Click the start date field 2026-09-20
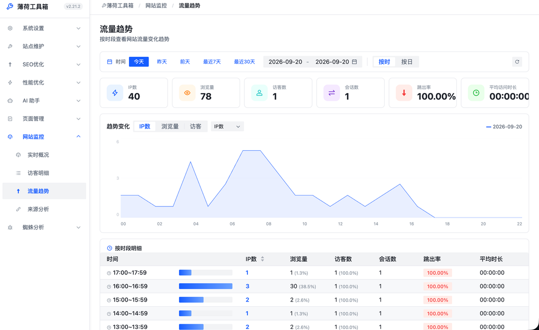Viewport: 539px width, 330px height. click(285, 62)
